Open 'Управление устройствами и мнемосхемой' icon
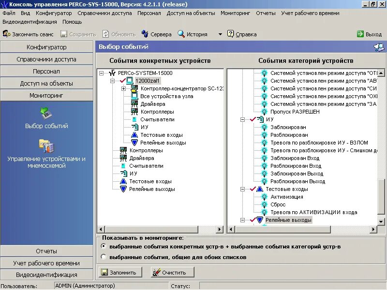387x290 pixels. coord(46,146)
